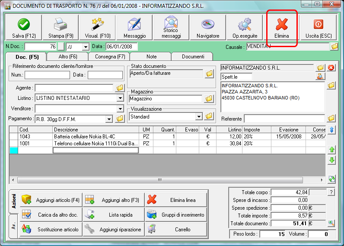
Task: Clear customer with red X icon
Action: [x=331, y=67]
